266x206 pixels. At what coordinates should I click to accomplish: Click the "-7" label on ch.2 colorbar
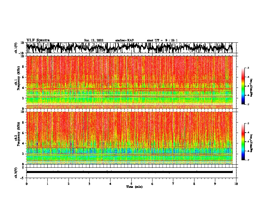248,160
